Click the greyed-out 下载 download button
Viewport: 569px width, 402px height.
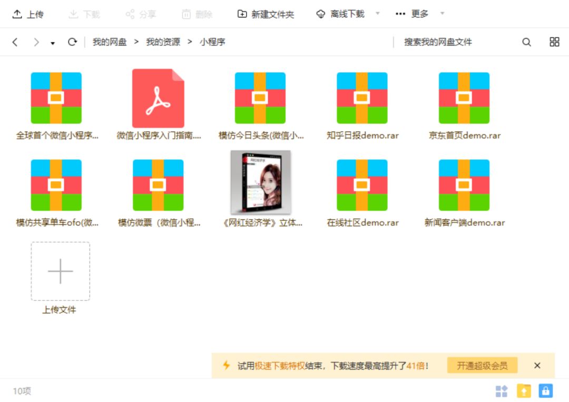tap(84, 14)
